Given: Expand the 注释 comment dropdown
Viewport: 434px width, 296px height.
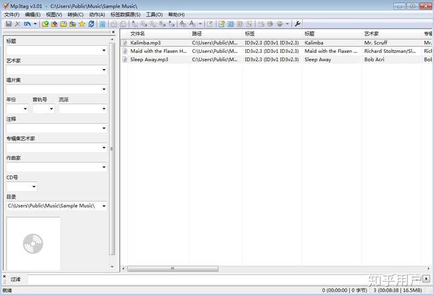Looking at the screenshot, I should point(104,128).
